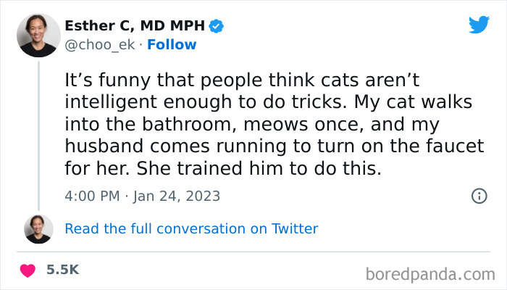View the 5.5K likes count
507x290 pixels.
click(x=62, y=270)
